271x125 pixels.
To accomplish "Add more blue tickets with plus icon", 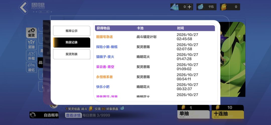I will (x=189, y=7).
